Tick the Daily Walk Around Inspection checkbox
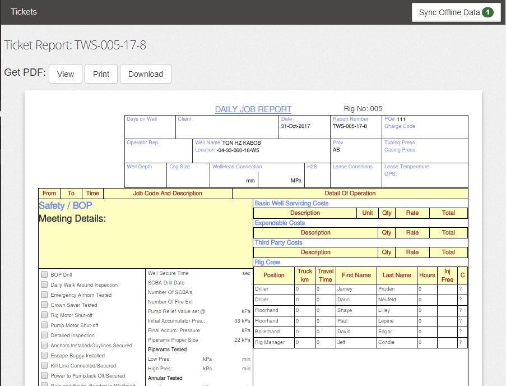The image size is (506, 386). click(x=44, y=284)
